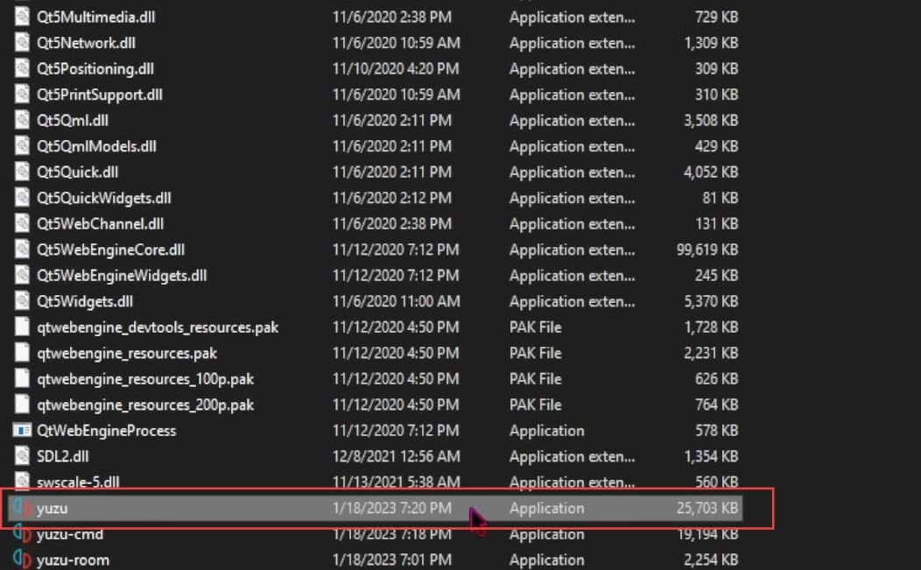
Task: Click the yuzu-cmd application icon
Action: click(x=22, y=533)
